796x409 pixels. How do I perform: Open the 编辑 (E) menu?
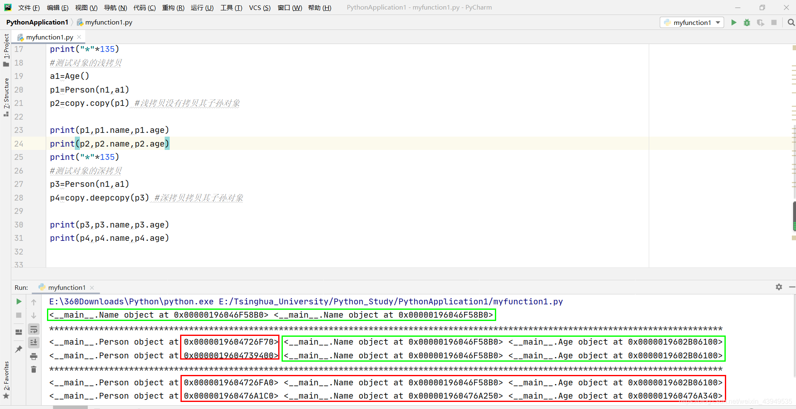57,7
